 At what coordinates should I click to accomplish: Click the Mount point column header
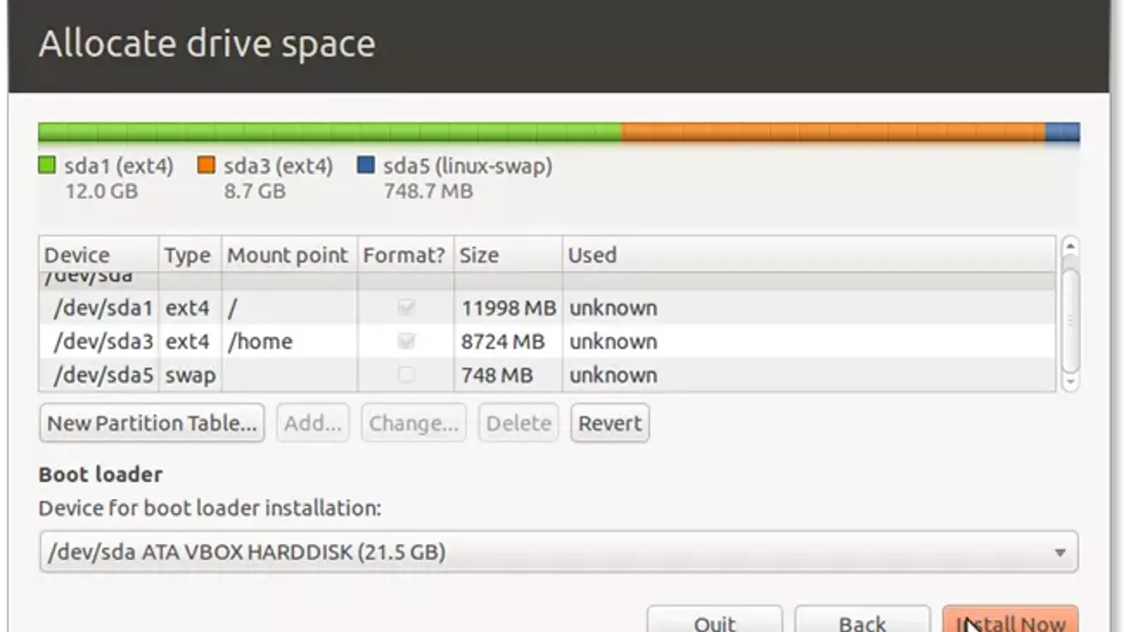(287, 255)
